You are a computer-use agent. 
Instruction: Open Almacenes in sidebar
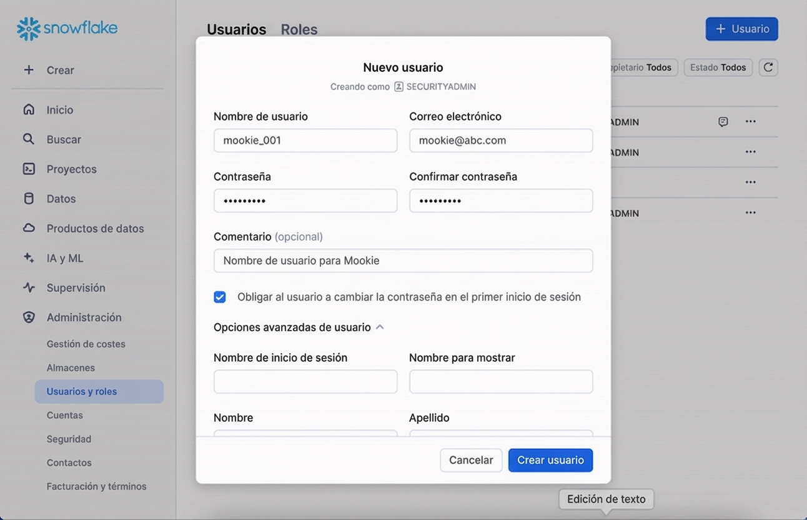coord(71,367)
